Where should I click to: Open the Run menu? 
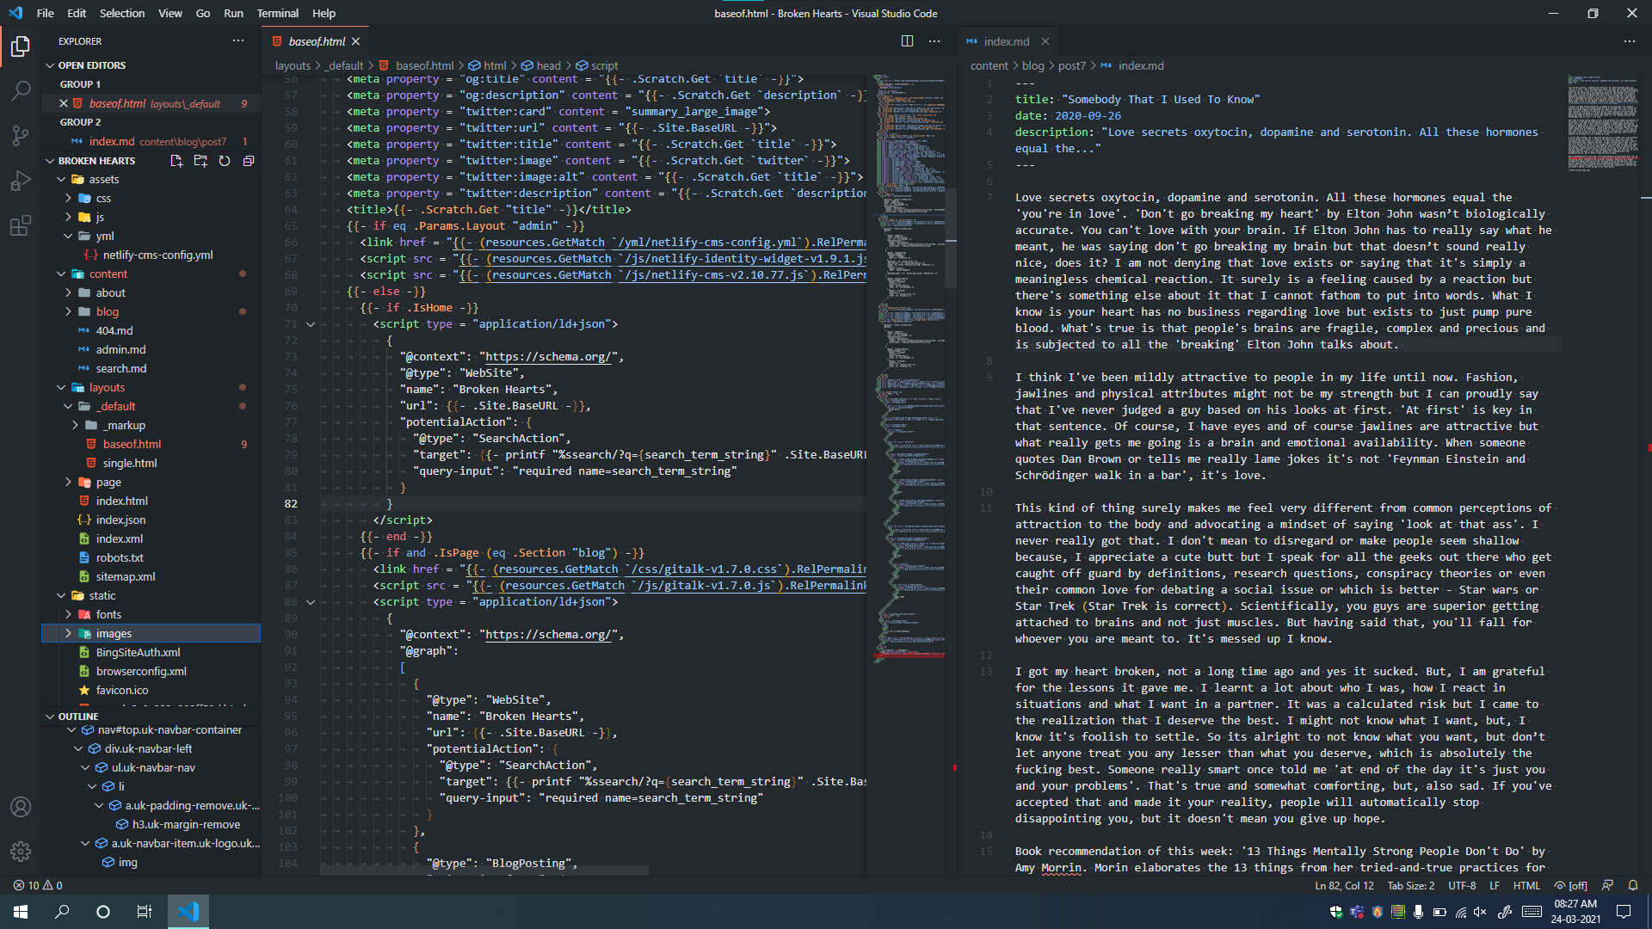233,13
